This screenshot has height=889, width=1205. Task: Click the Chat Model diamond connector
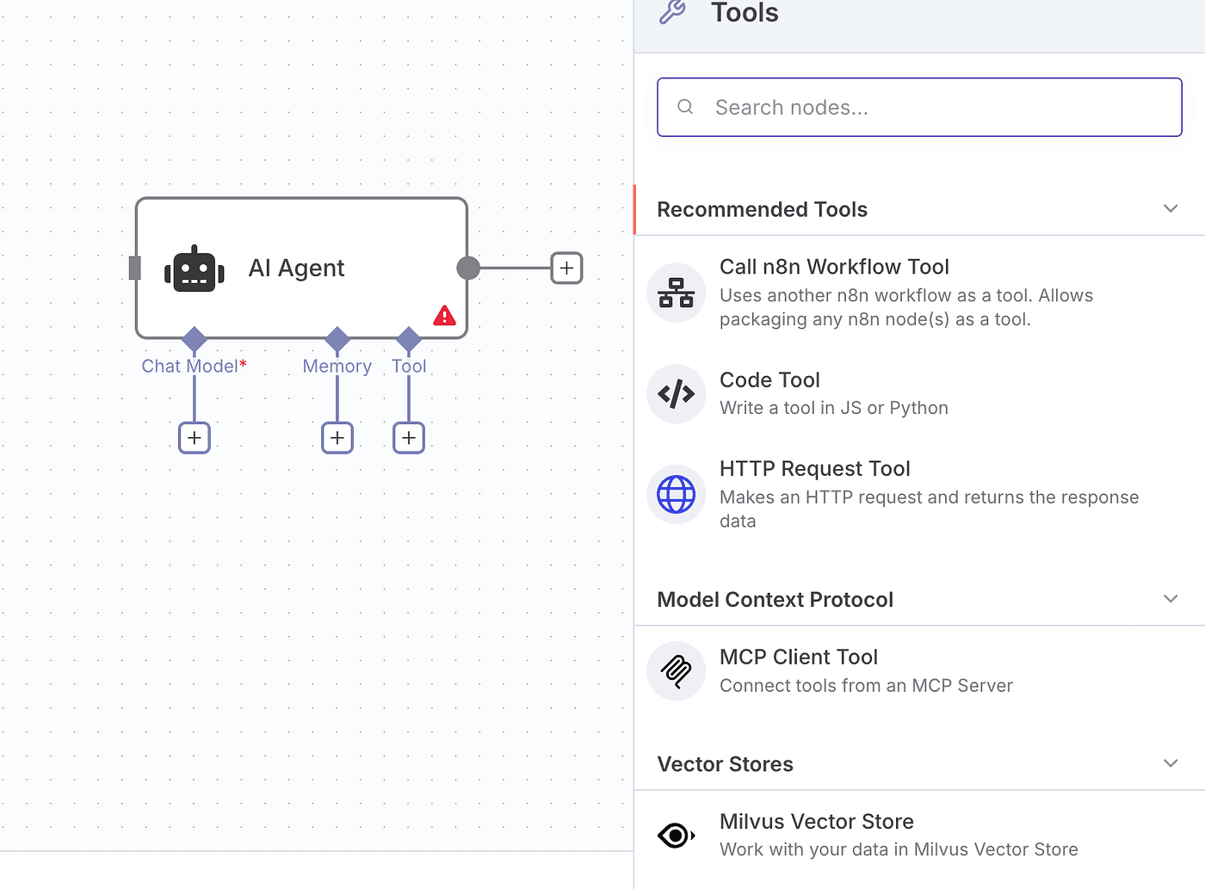[x=195, y=338]
